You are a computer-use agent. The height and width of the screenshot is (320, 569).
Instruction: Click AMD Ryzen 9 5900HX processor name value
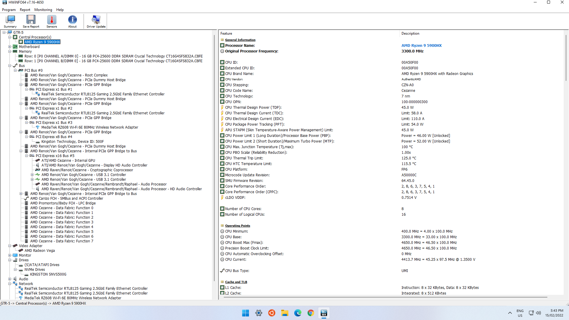pos(421,46)
